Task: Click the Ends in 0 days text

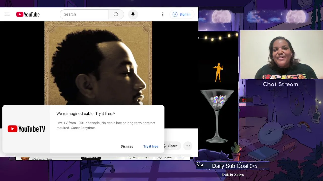Action: [x=232, y=175]
